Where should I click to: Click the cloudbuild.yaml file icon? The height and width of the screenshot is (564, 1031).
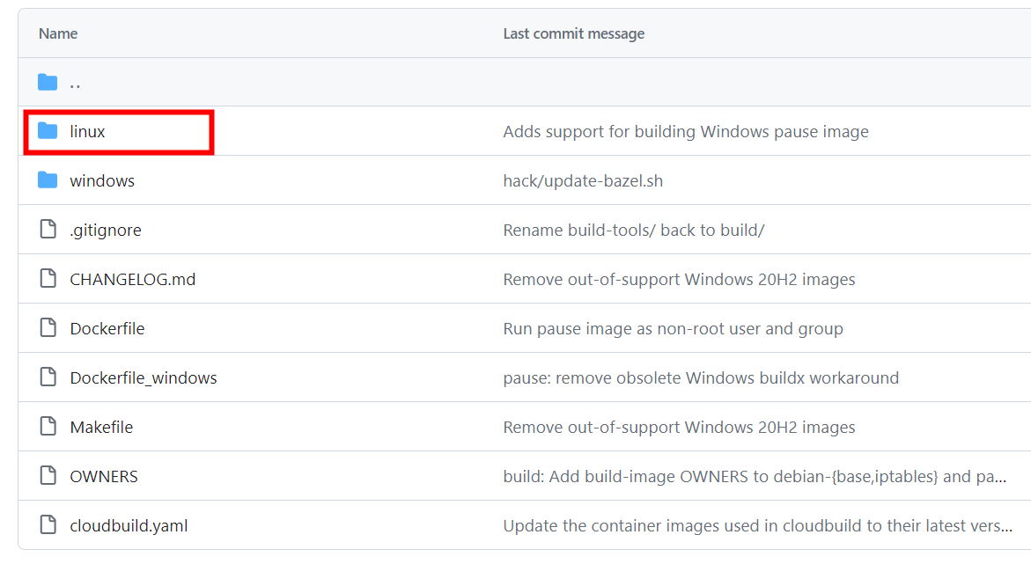pos(48,525)
